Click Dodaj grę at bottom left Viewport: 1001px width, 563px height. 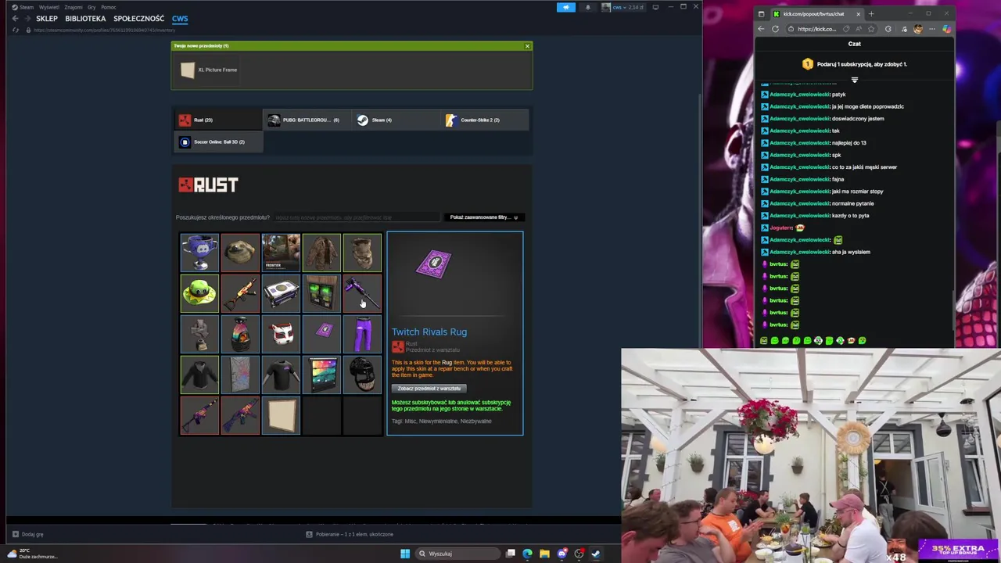pos(27,534)
